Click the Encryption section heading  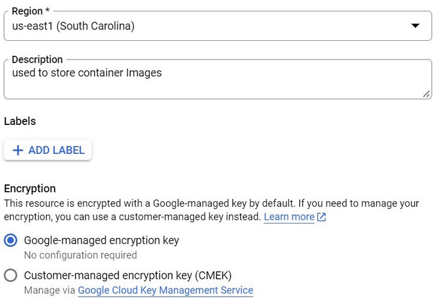tap(29, 189)
